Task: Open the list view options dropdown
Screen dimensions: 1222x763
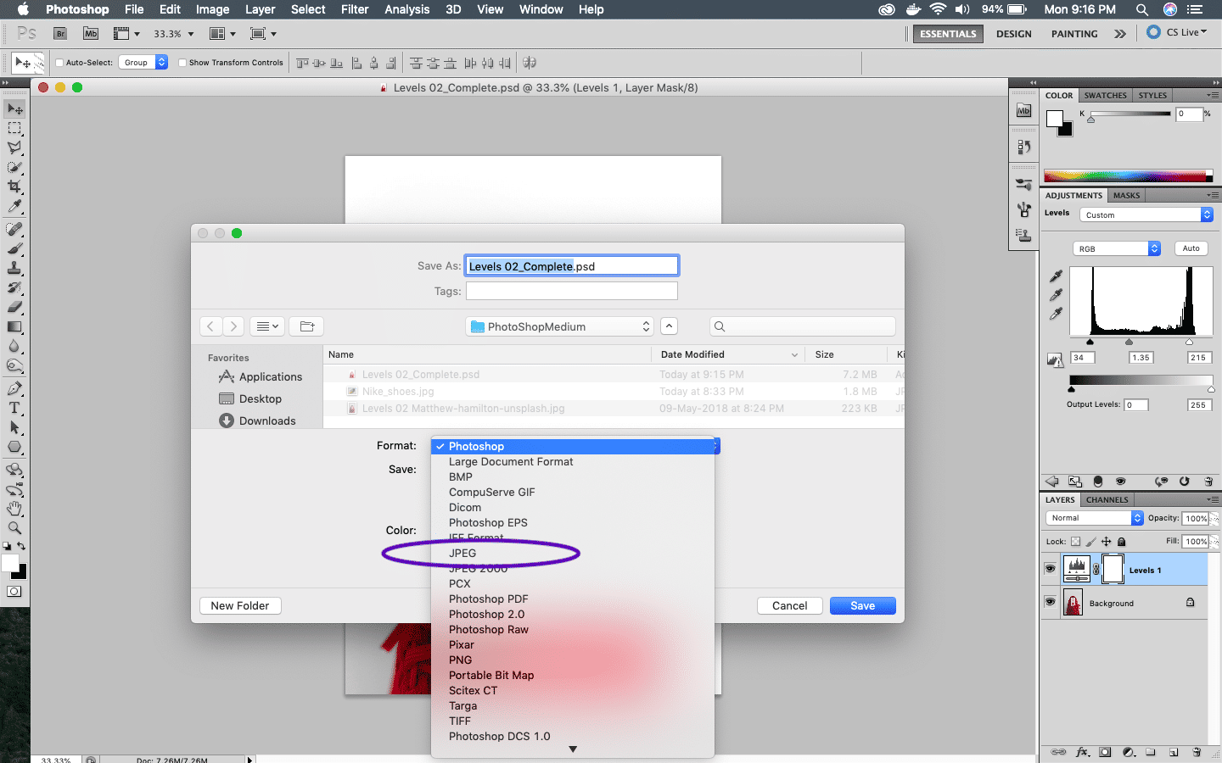Action: coord(267,326)
